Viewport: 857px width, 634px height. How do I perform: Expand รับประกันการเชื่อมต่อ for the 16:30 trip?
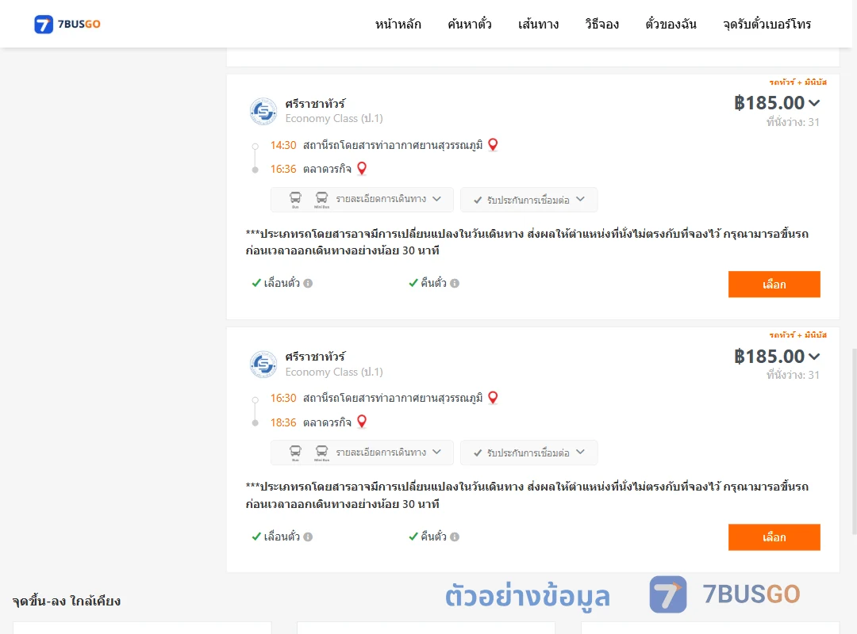(528, 453)
